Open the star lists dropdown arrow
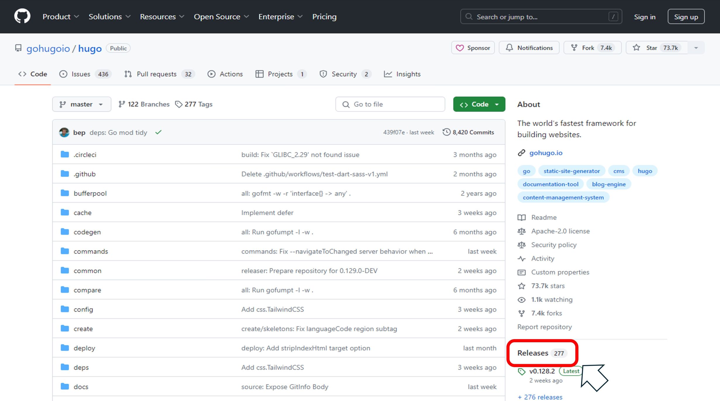The image size is (720, 401). (696, 48)
